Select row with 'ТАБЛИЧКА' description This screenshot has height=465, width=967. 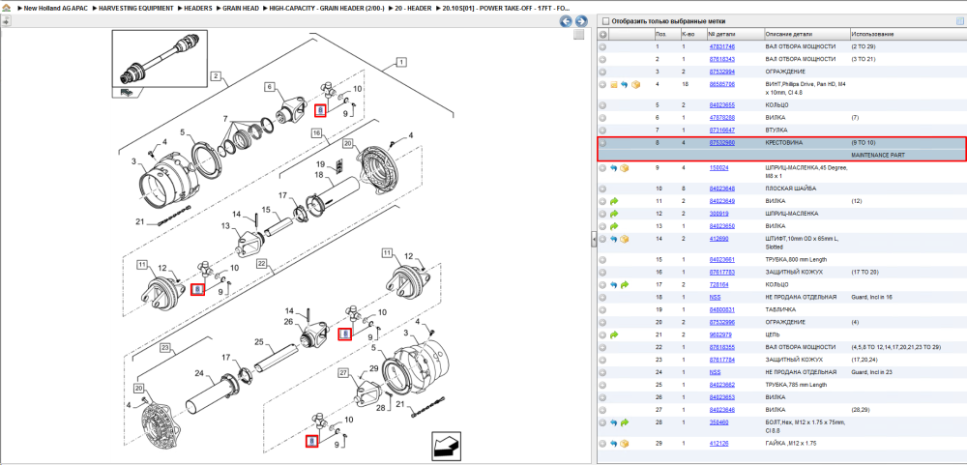coord(780,309)
